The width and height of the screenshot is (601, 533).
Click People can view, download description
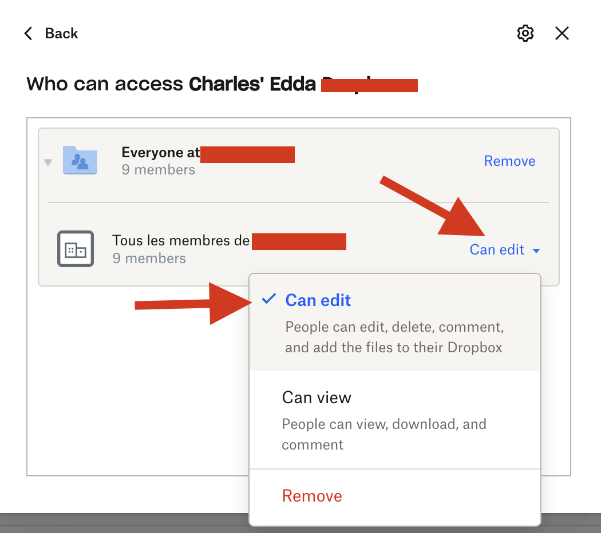pyautogui.click(x=384, y=434)
